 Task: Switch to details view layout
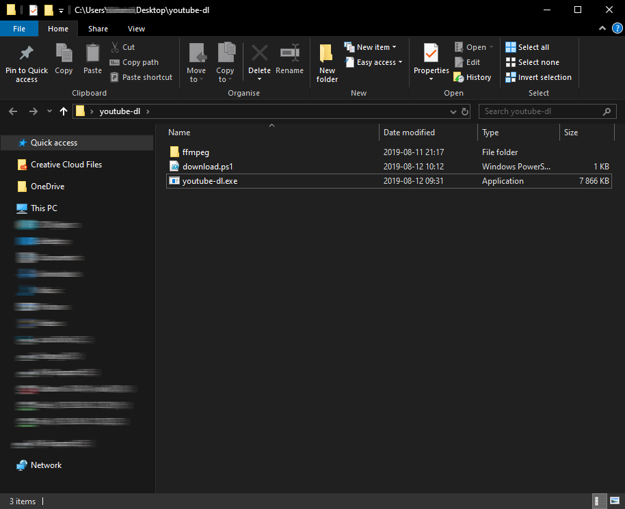pyautogui.click(x=598, y=501)
